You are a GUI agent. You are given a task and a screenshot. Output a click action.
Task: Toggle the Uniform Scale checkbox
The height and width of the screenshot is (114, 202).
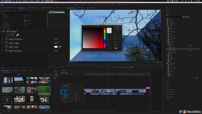click(25, 21)
